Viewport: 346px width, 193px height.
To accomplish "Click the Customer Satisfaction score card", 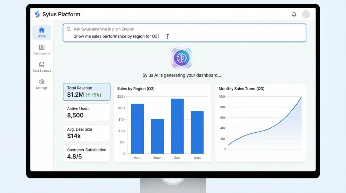I will (86, 153).
